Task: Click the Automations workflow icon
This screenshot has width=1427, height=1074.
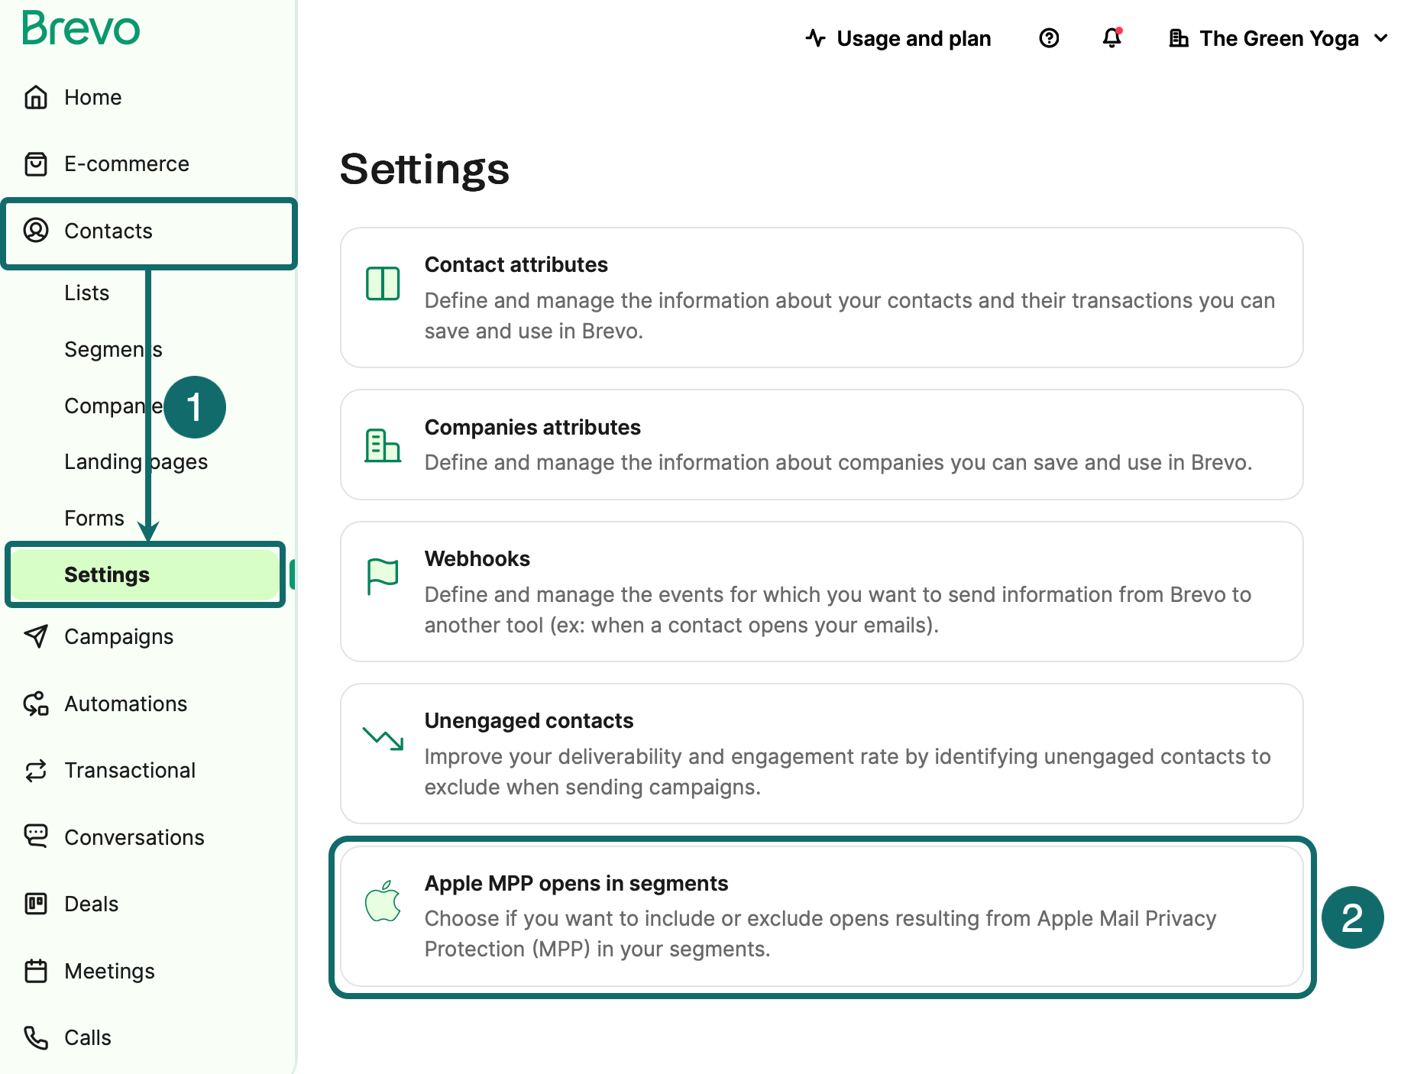Action: pyautogui.click(x=36, y=704)
